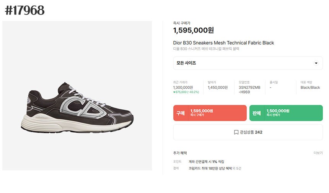Click the 1,595,000원 instant buy price at top
Image resolution: width=329 pixels, height=193 pixels.
click(x=194, y=30)
